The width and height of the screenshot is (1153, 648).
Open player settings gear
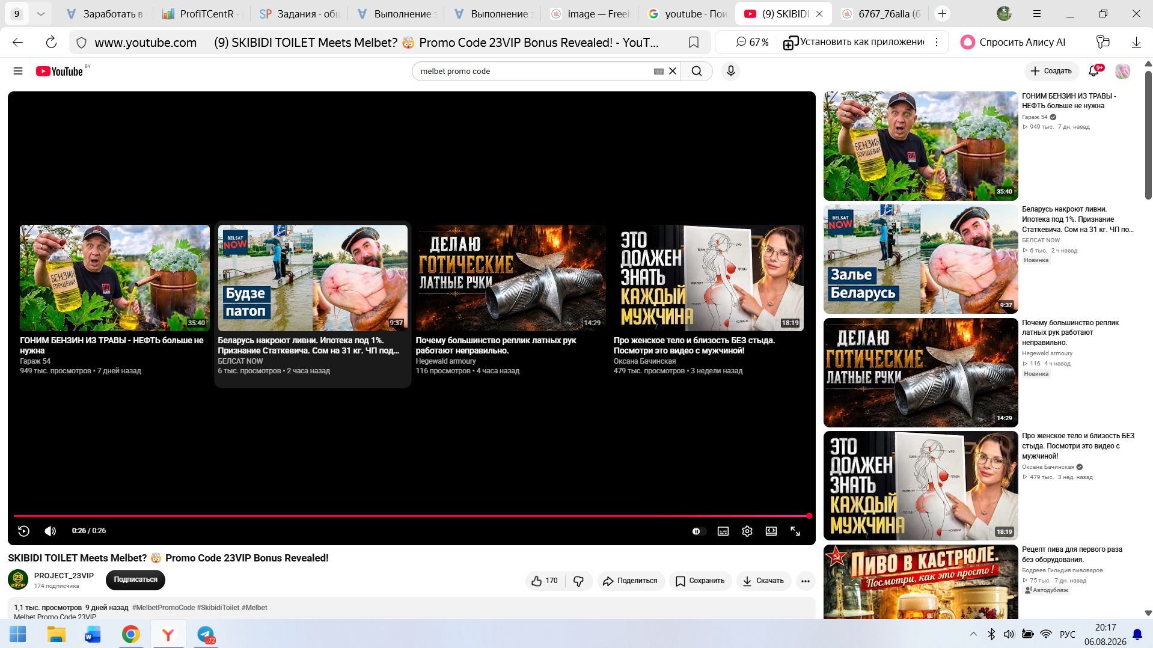pyautogui.click(x=747, y=531)
